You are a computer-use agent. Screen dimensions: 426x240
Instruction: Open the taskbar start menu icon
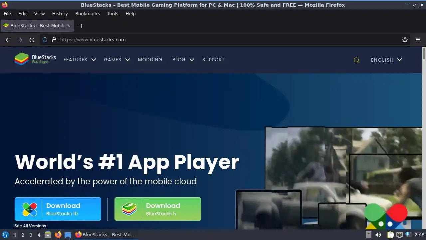tap(5, 235)
